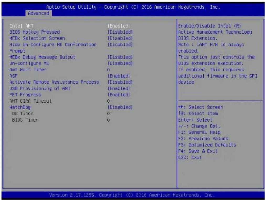Click Enter: Select hint

pyautogui.click(x=195, y=120)
